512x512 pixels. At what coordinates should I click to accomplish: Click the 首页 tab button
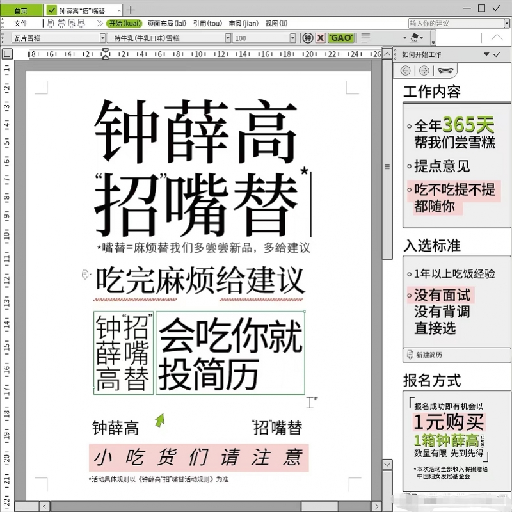click(19, 10)
